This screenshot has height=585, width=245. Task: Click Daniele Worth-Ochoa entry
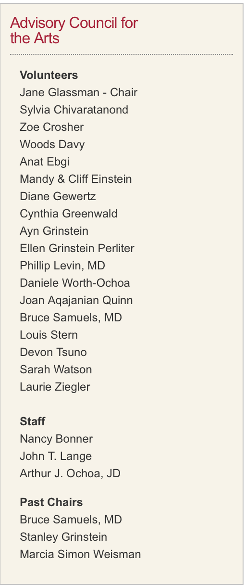click(75, 283)
